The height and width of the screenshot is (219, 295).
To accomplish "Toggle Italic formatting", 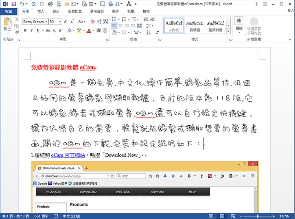I will pos(32,31).
